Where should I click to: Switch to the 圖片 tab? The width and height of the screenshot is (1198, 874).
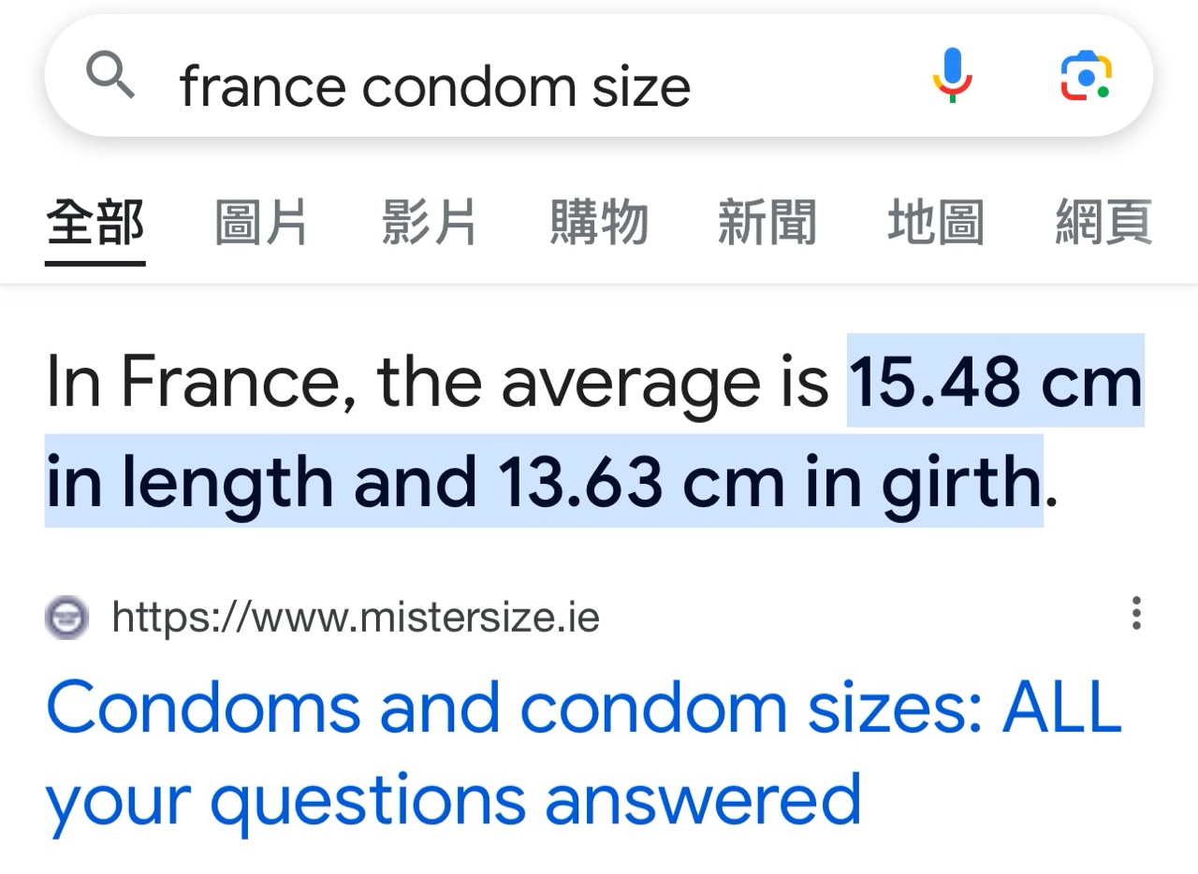point(262,224)
